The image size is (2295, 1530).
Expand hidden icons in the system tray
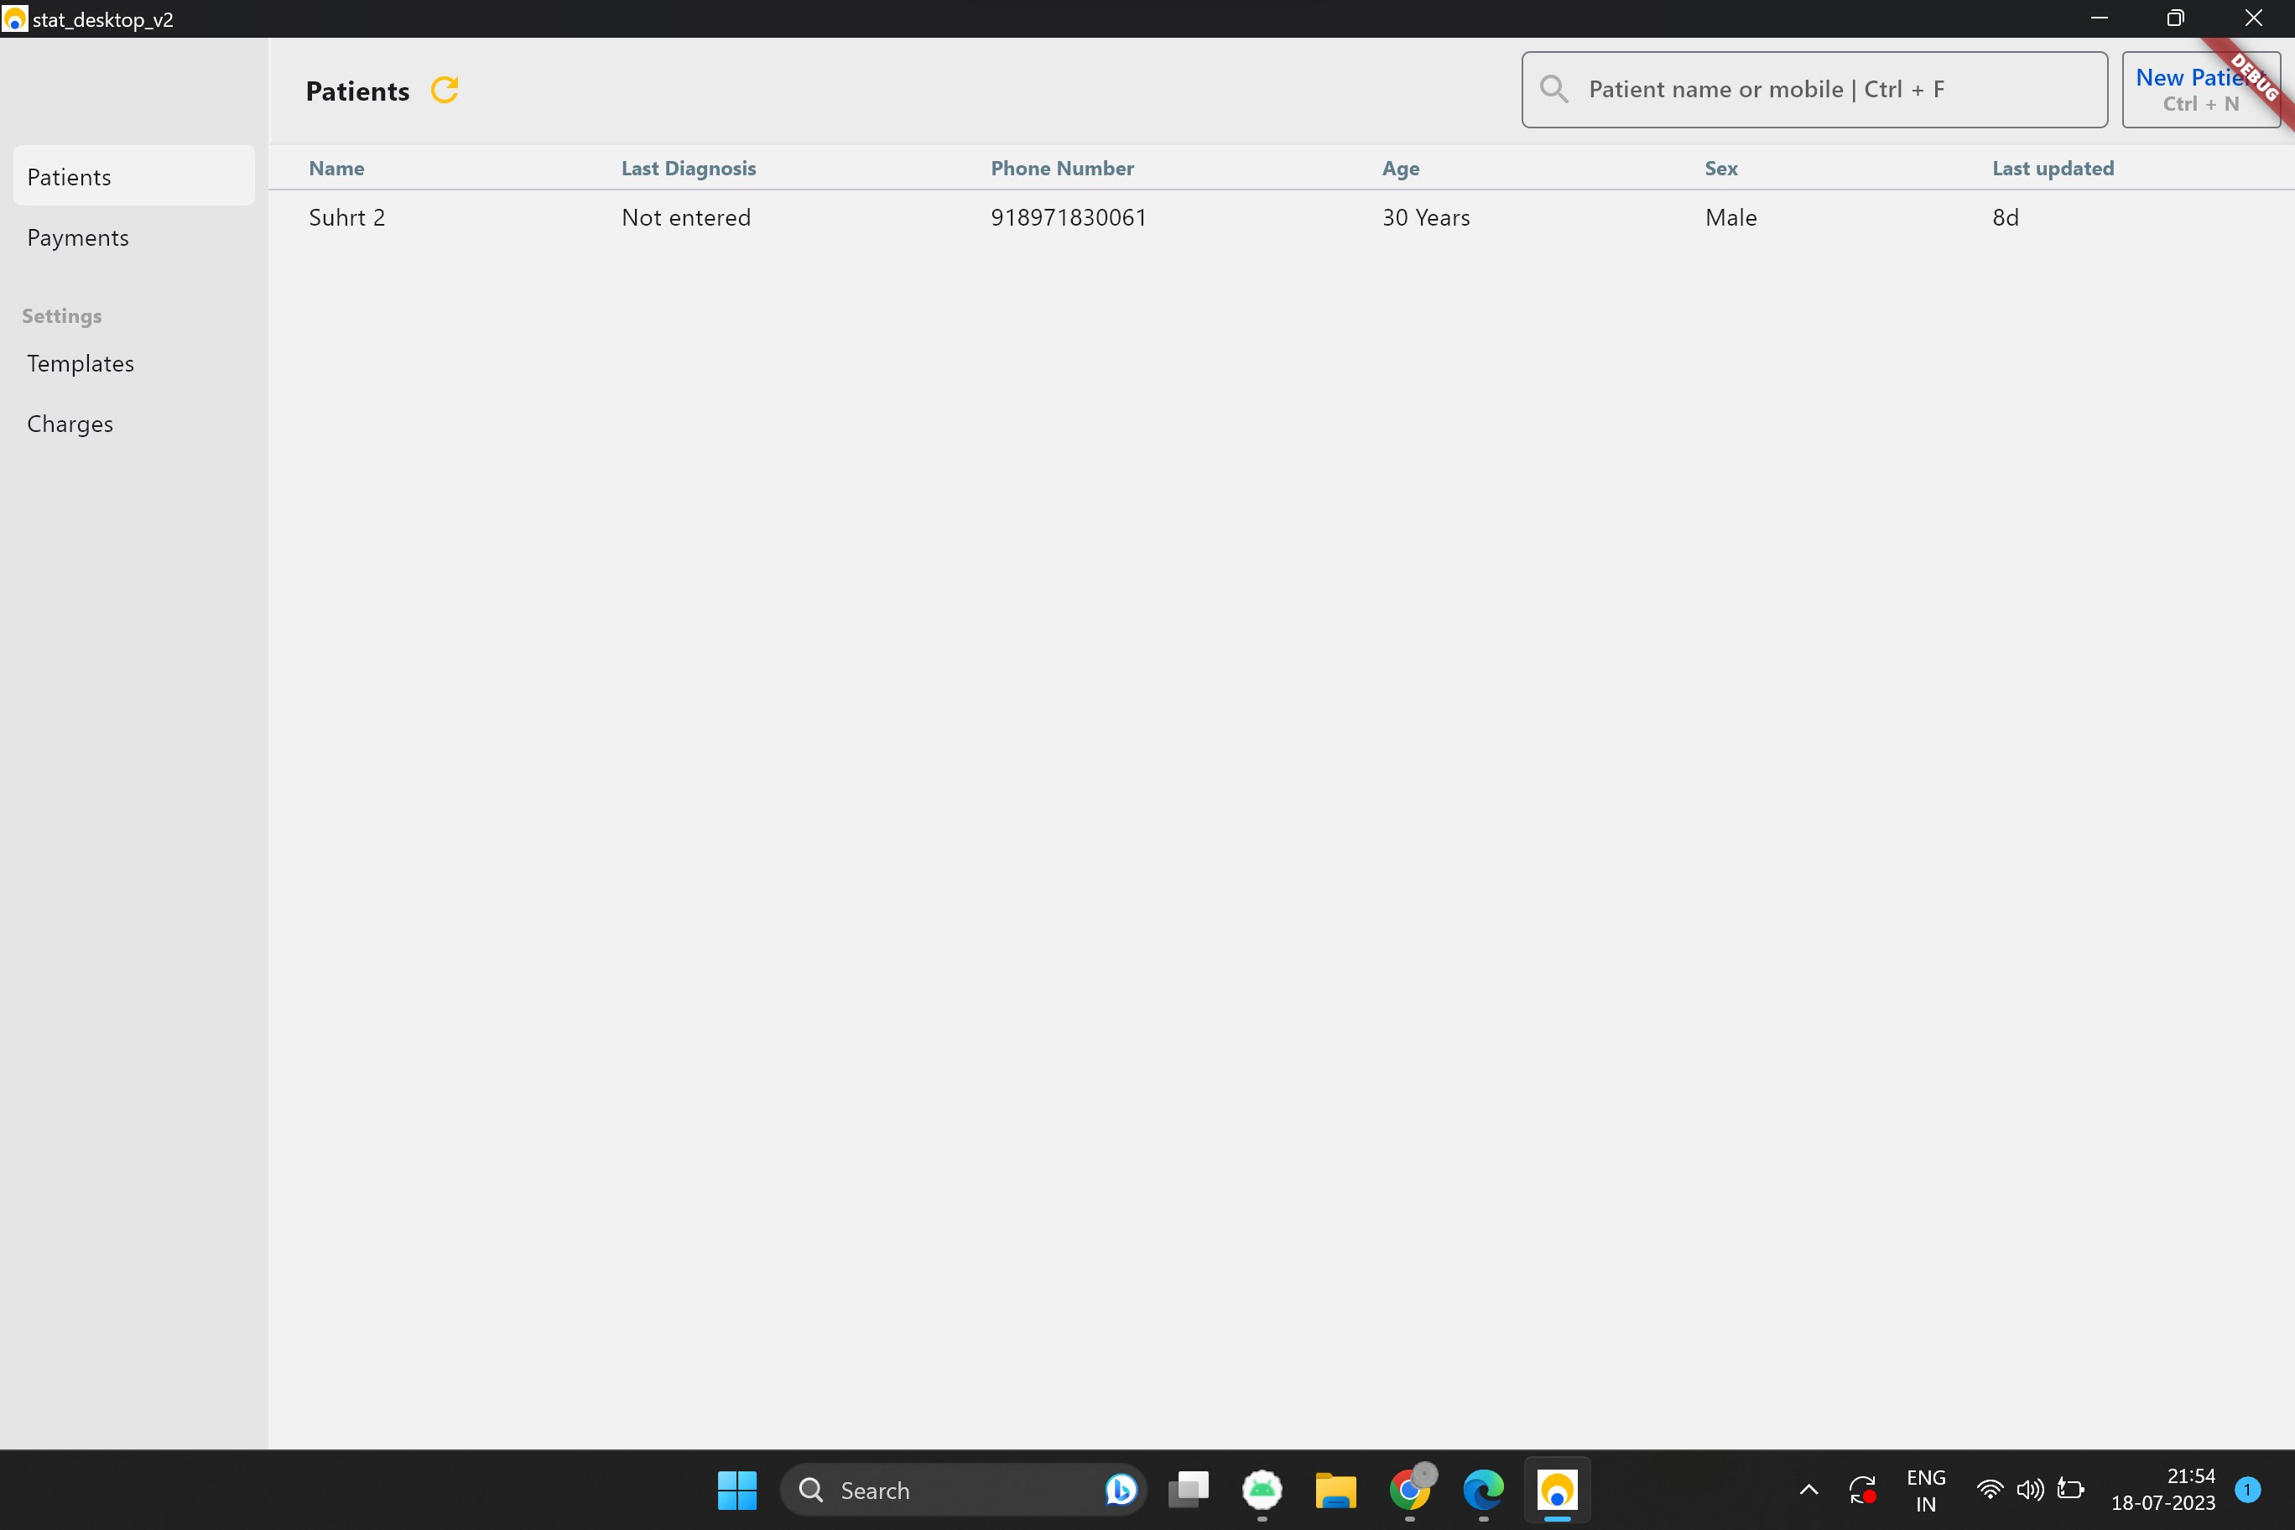click(1808, 1490)
